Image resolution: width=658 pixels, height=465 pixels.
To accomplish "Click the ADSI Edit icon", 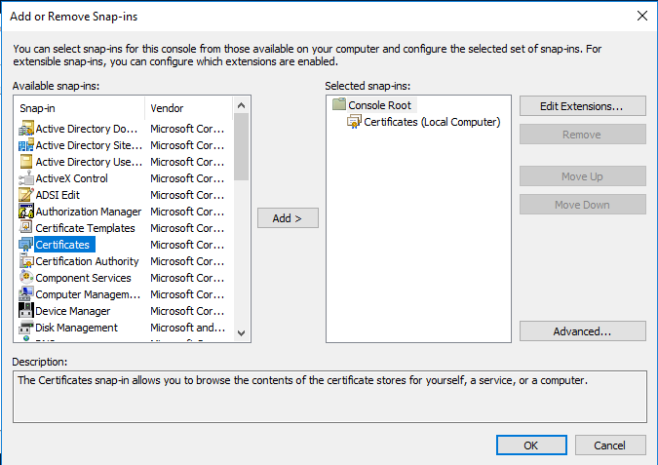I will pyautogui.click(x=26, y=195).
